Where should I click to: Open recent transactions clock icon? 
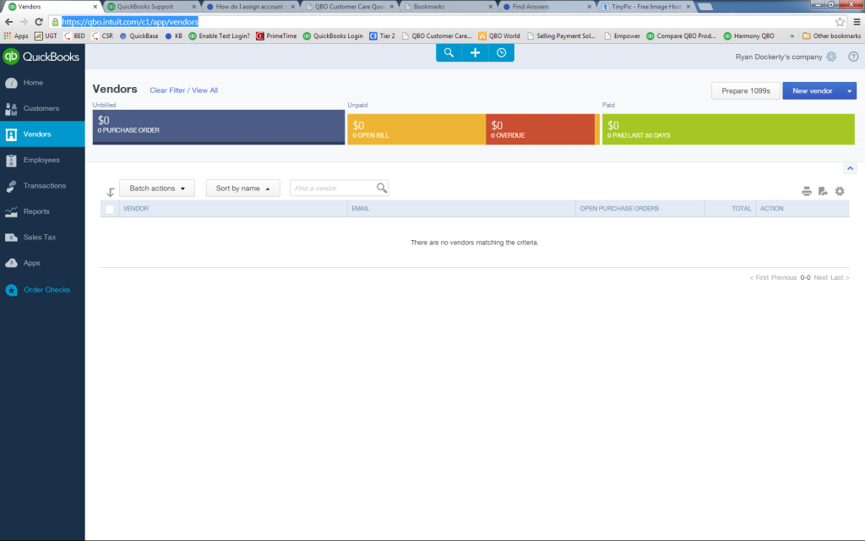pos(502,52)
